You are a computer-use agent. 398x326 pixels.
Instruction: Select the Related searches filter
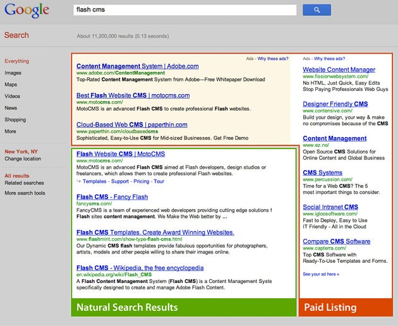tap(25, 183)
